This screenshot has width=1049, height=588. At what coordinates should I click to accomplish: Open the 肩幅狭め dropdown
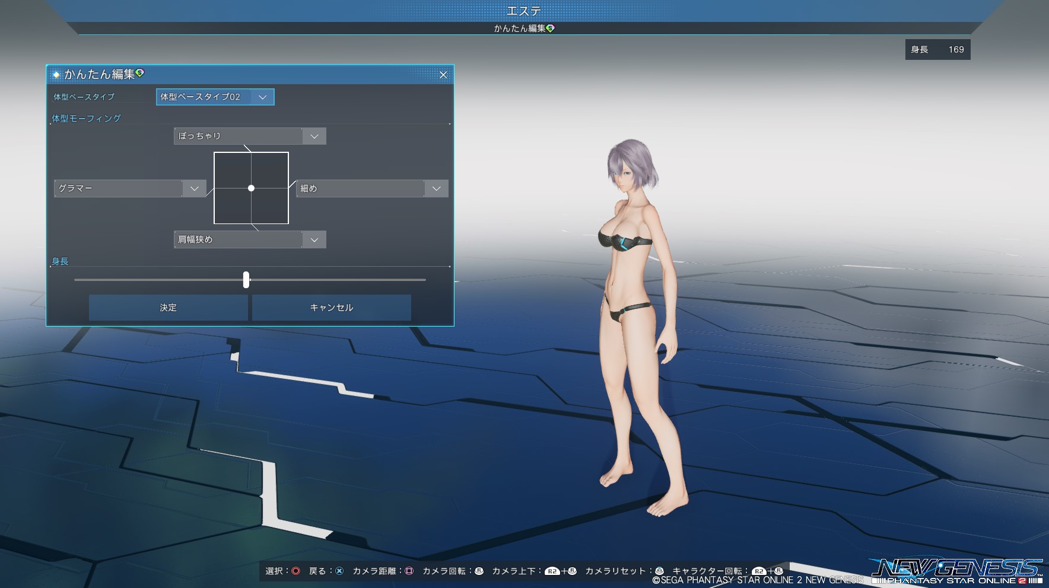(x=250, y=239)
